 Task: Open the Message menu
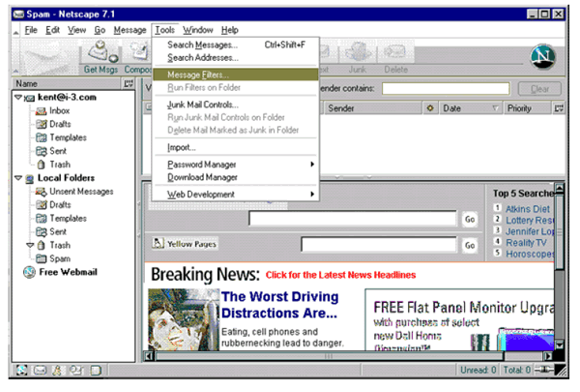pyautogui.click(x=130, y=30)
